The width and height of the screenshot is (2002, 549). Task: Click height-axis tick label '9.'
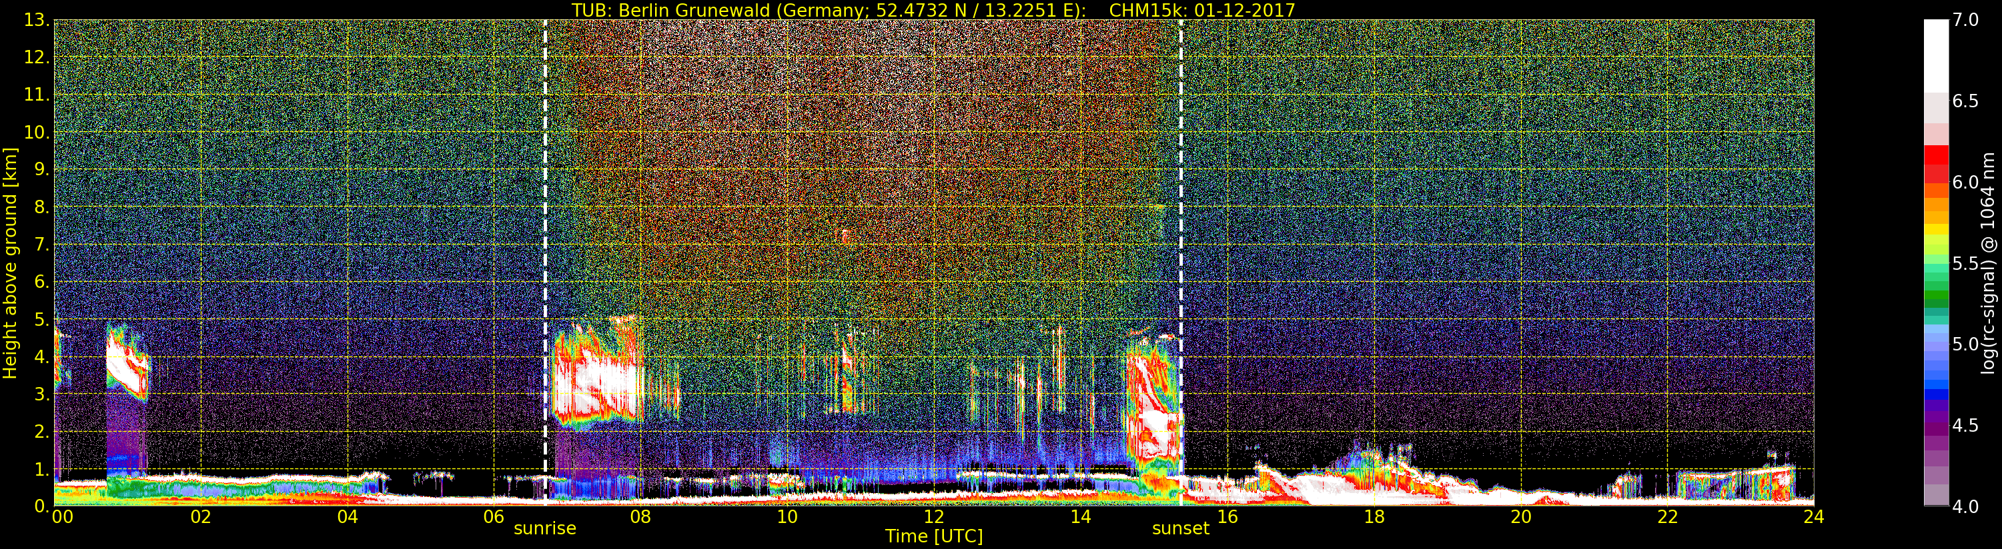[42, 169]
